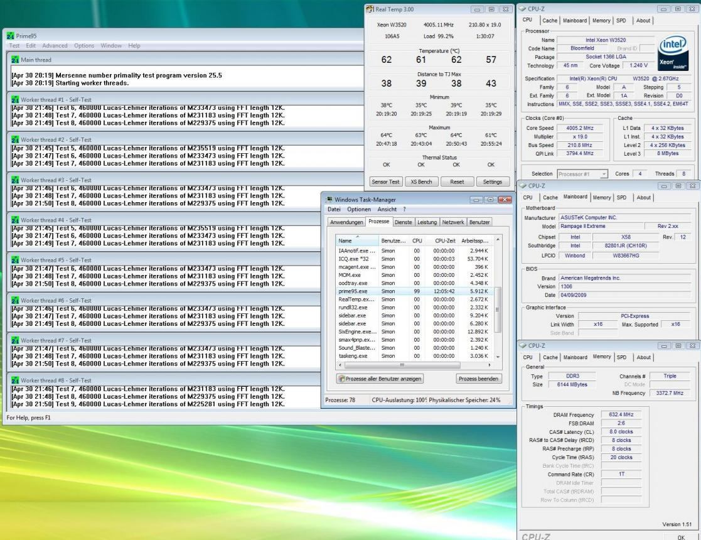Open the Advanced menu in Prime95
Image resolution: width=701 pixels, height=540 pixels.
(x=55, y=46)
